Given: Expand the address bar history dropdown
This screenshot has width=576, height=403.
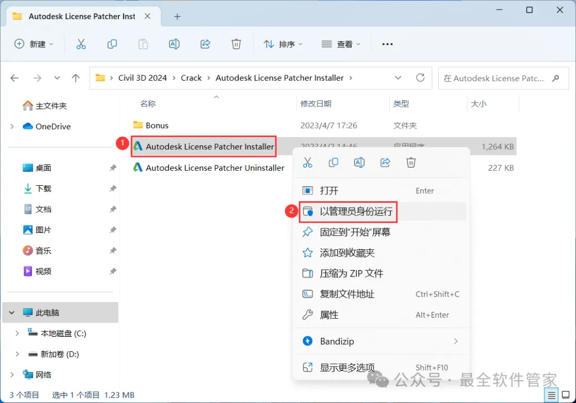Looking at the screenshot, I should 398,78.
